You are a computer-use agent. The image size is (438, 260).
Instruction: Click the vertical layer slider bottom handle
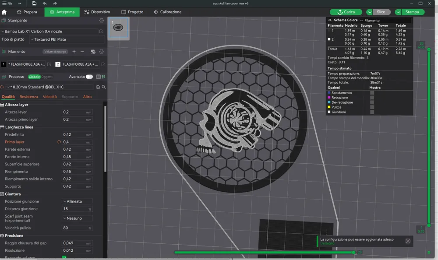429,225
